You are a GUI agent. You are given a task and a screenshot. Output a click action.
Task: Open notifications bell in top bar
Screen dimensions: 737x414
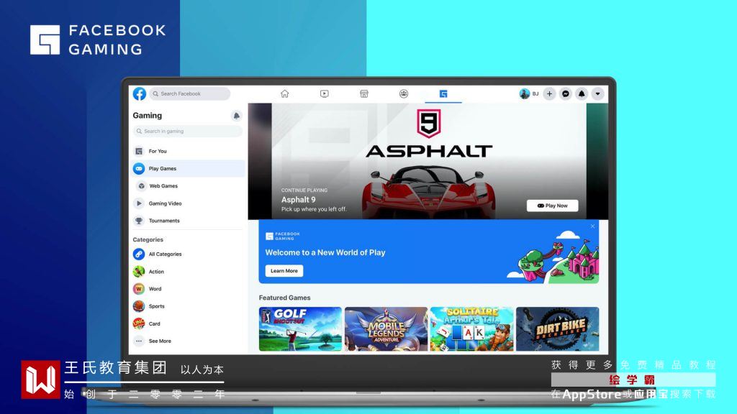[x=582, y=94]
